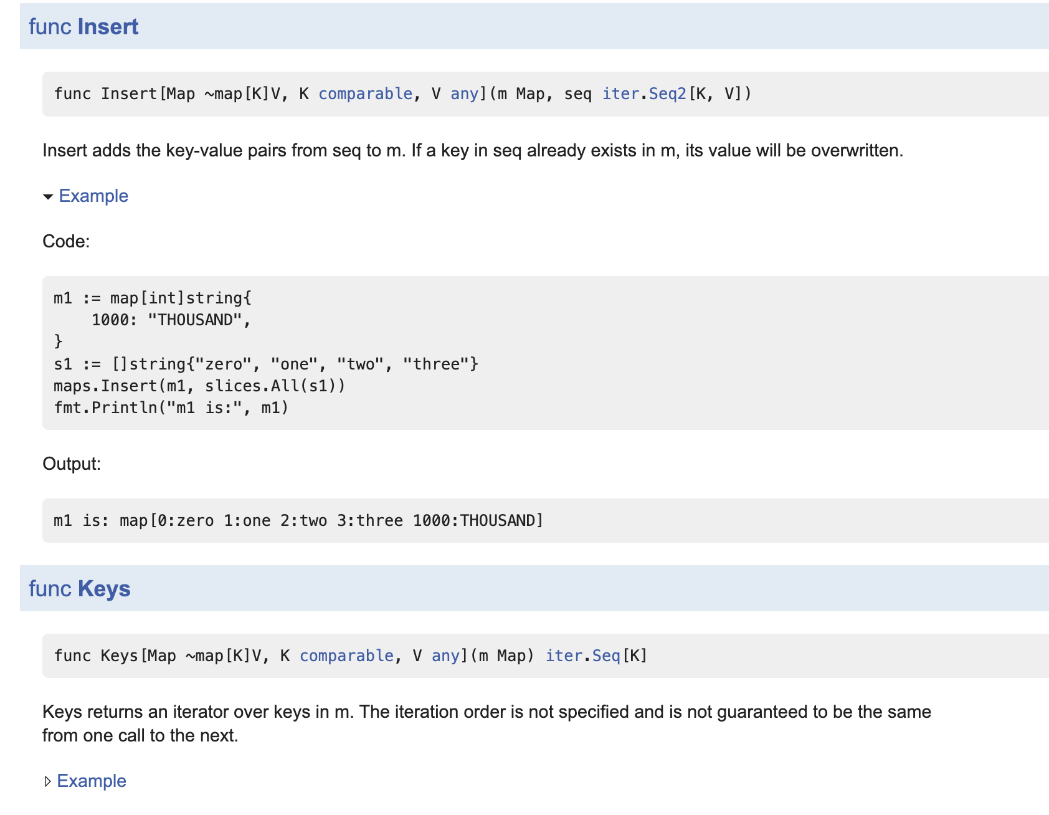Open the Seq2 type link
This screenshot has height=815, width=1049.
(667, 94)
